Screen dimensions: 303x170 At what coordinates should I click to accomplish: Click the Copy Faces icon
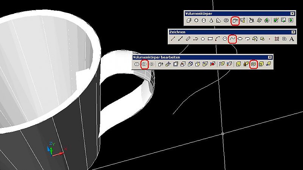click(x=205, y=64)
